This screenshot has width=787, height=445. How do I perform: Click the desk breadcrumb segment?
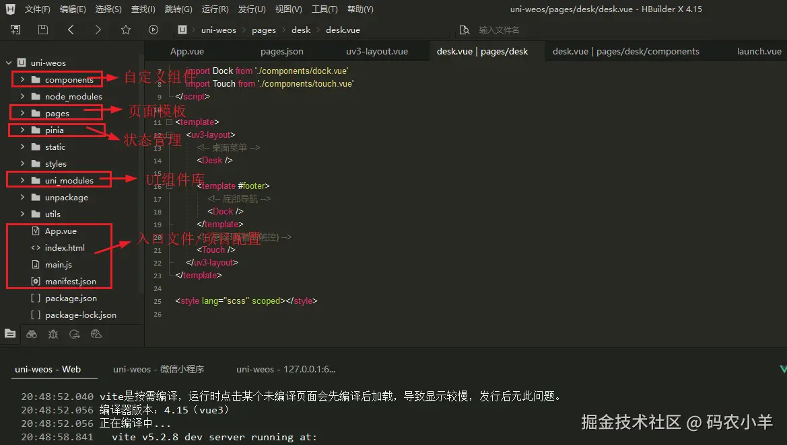(x=301, y=30)
